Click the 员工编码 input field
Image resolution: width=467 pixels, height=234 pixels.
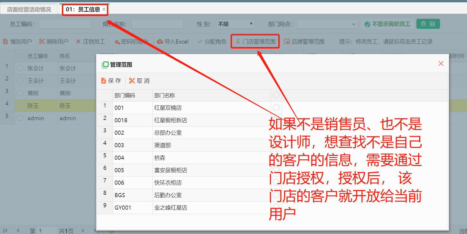tap(65, 24)
